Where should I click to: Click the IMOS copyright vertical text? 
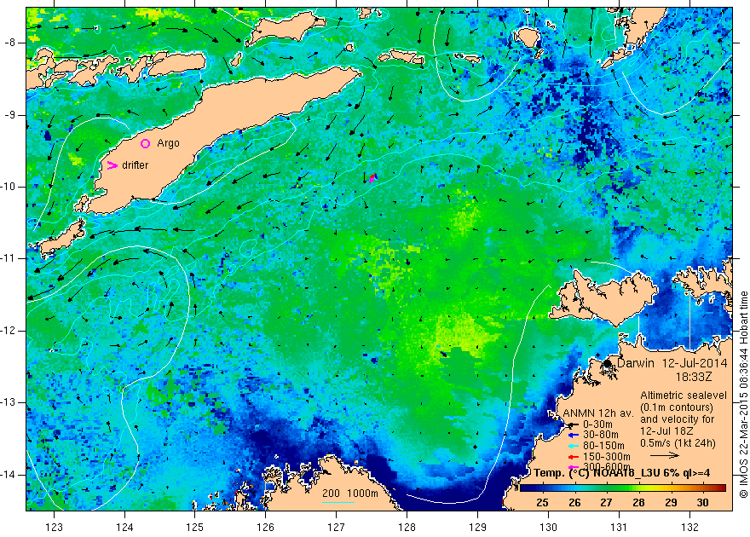(743, 395)
